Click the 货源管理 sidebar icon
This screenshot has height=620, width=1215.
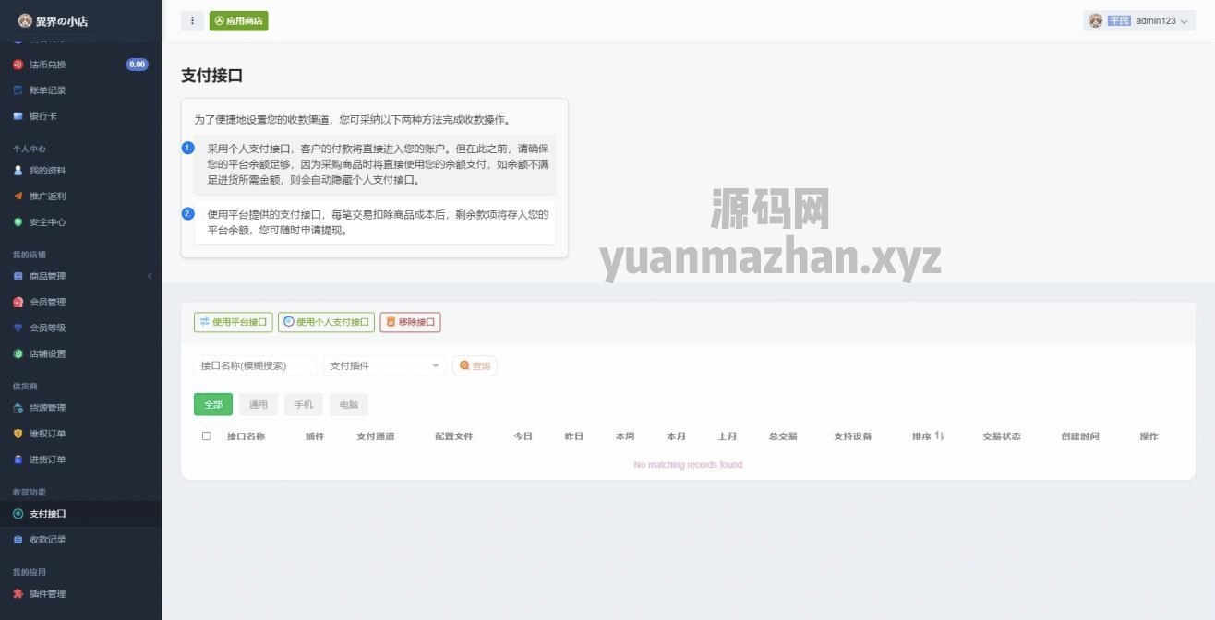pos(18,408)
